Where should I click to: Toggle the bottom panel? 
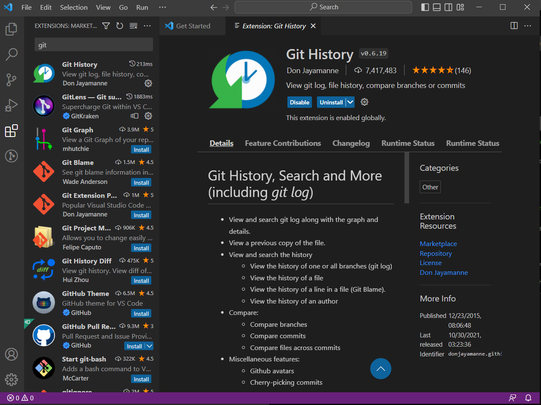click(x=437, y=7)
